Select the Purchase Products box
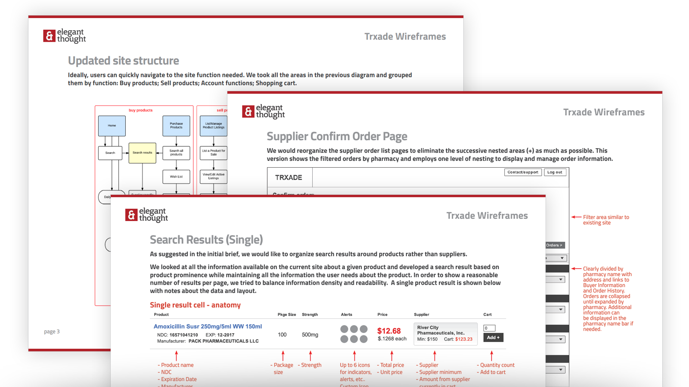 point(176,126)
